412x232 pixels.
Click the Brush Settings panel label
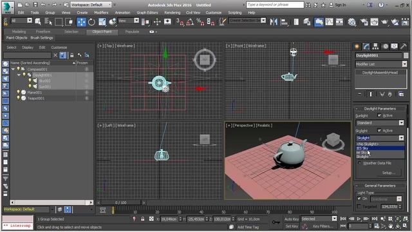41,38
